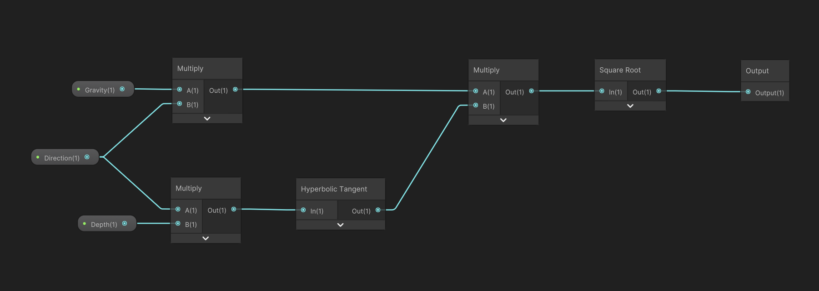Click the Depth node output port
This screenshot has width=819, height=291.
[125, 223]
